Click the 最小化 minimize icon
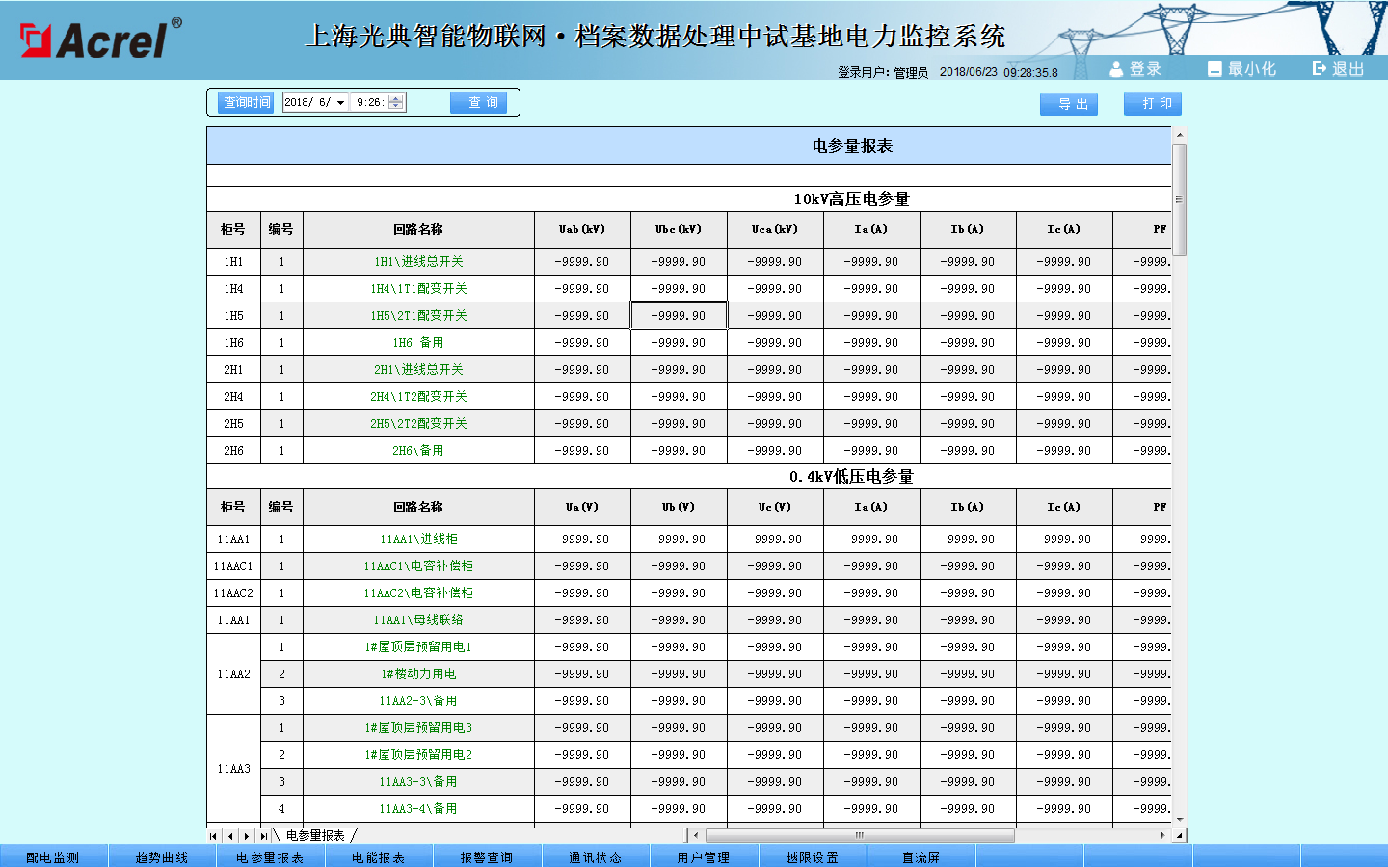 pos(1214,69)
